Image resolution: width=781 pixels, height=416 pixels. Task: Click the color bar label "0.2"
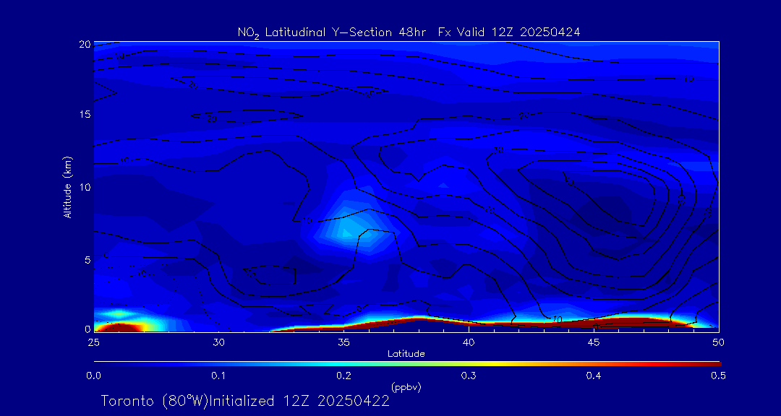pos(343,376)
